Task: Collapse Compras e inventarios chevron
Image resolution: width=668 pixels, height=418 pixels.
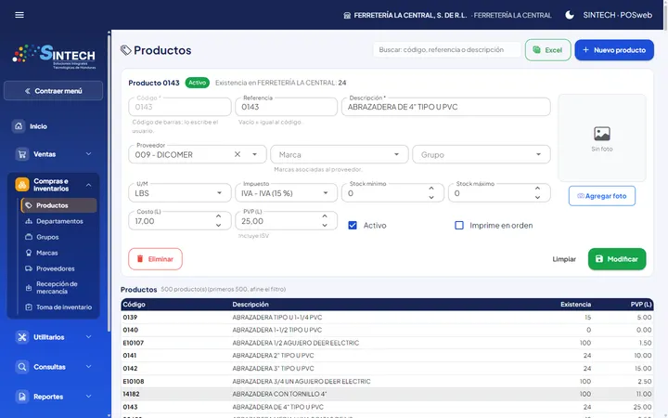Action: click(89, 185)
